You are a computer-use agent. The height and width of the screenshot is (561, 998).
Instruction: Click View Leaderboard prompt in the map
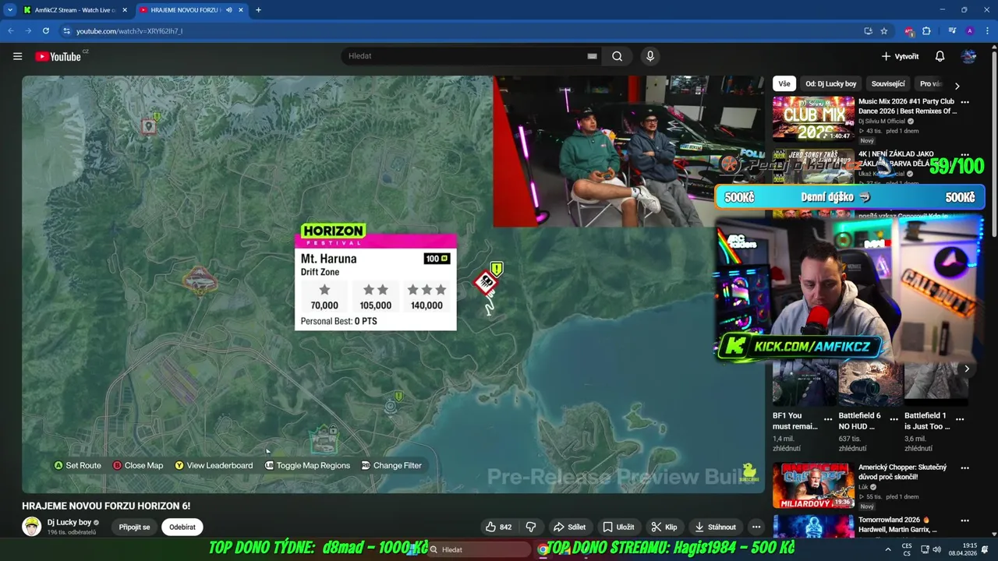[x=214, y=465]
